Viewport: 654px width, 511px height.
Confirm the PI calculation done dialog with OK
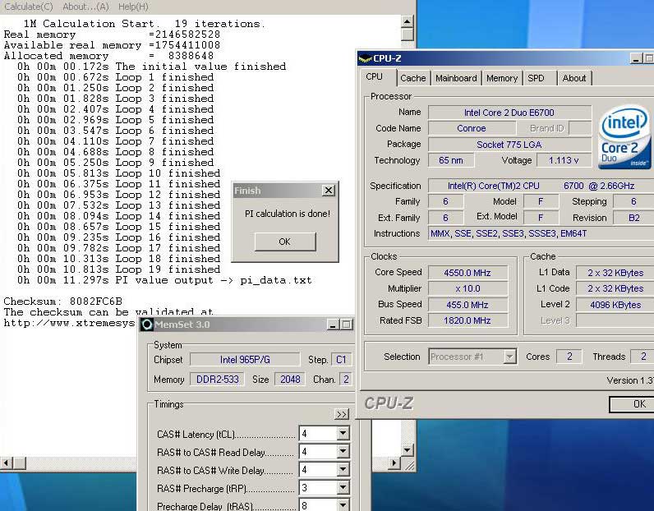285,242
